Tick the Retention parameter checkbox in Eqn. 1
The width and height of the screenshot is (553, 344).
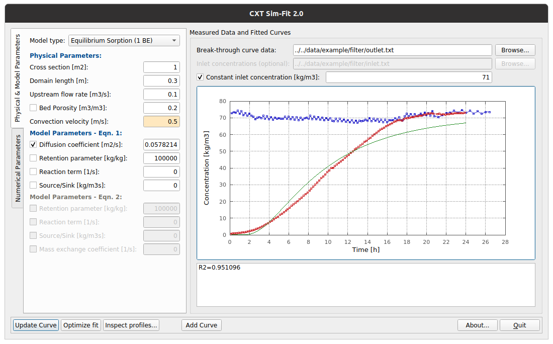(33, 158)
